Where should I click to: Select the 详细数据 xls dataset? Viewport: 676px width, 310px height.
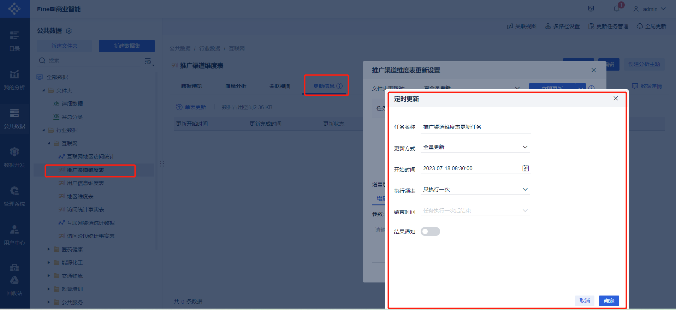pyautogui.click(x=72, y=103)
